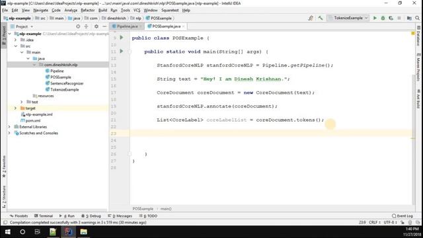Viewport: 423px width, 238px height.
Task: Click the stop process icon
Action: (x=399, y=18)
